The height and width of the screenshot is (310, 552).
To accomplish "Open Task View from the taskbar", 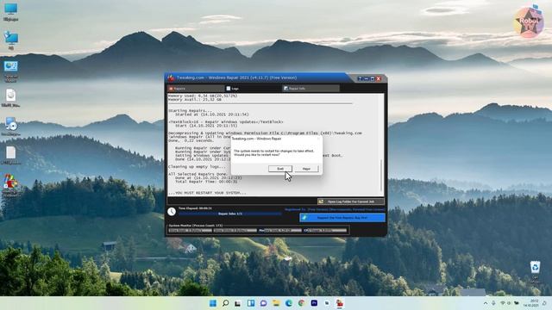I will click(x=238, y=303).
